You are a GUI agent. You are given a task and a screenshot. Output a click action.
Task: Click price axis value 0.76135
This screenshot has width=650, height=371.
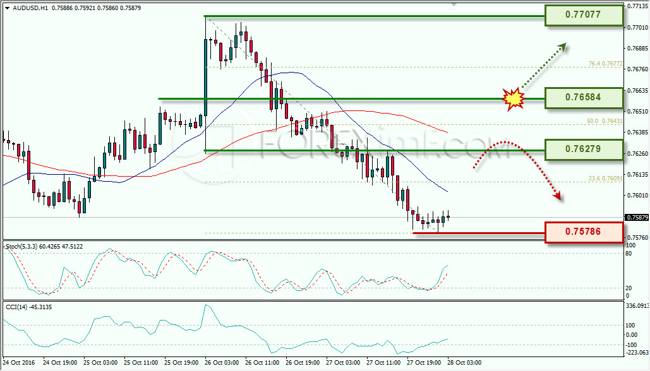637,174
